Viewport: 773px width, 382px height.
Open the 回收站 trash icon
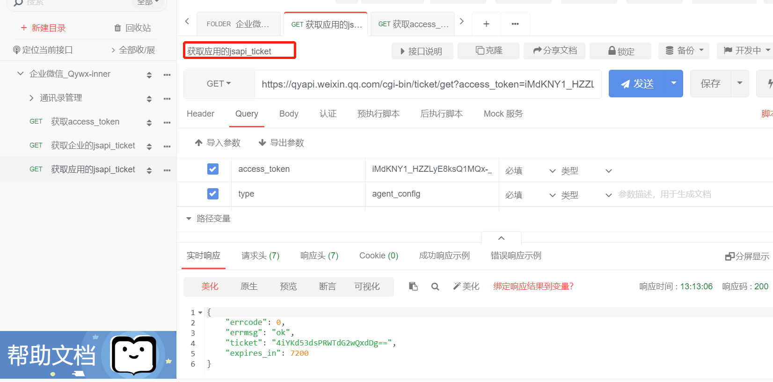click(117, 28)
